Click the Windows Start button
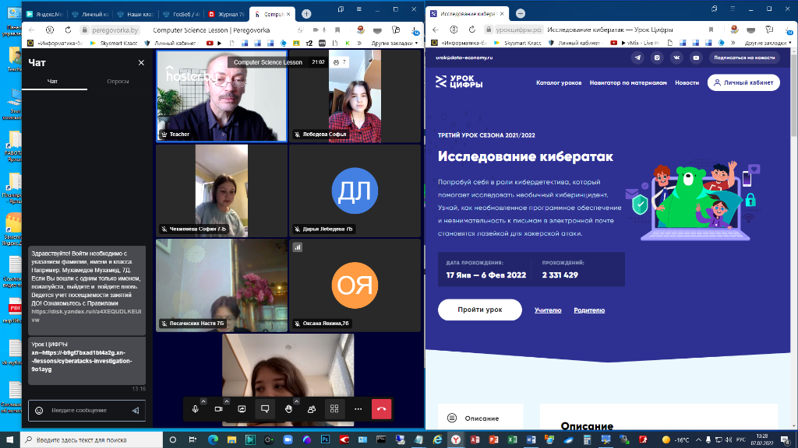This screenshot has height=448, width=798. (x=9, y=440)
